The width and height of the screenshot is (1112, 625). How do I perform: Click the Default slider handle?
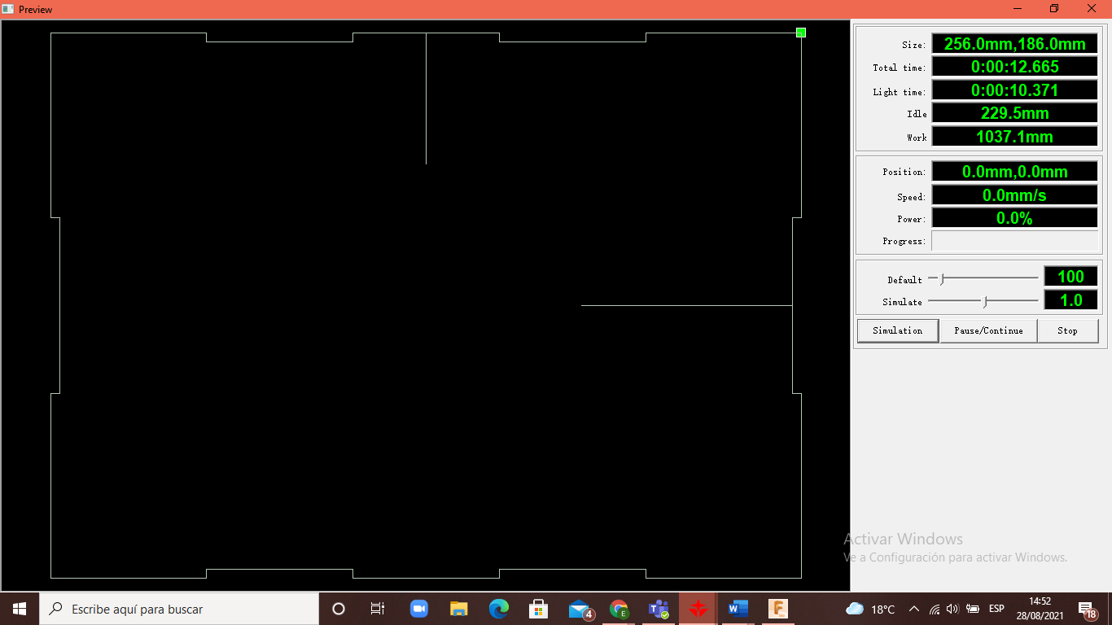pos(942,279)
